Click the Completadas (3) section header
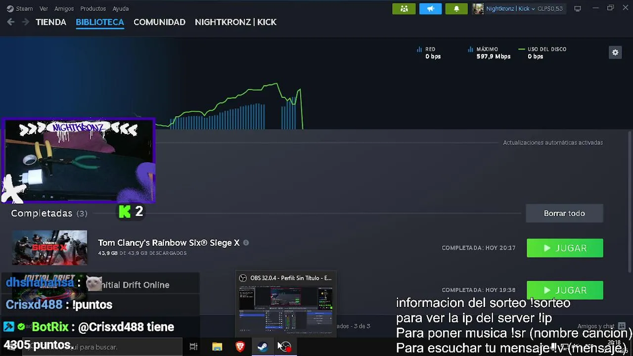This screenshot has width=633, height=356. (49, 213)
